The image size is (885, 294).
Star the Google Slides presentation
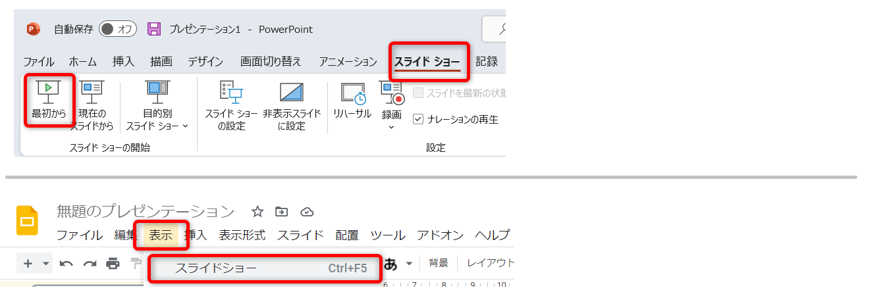tap(257, 211)
